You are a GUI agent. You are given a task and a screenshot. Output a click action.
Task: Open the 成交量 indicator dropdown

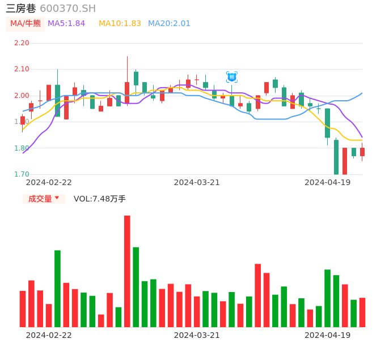coord(44,199)
